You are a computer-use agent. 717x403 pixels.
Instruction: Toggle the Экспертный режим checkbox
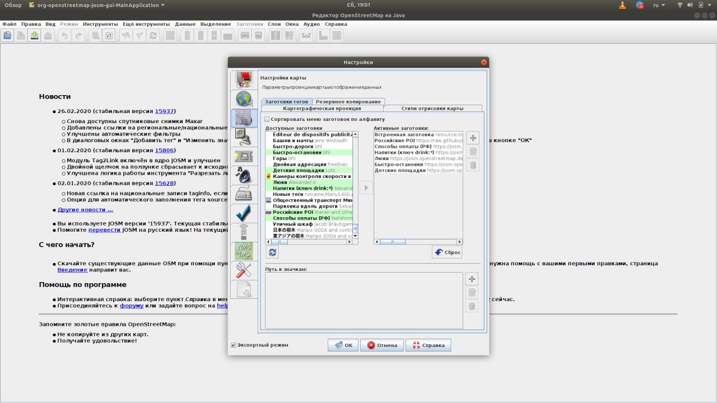click(x=234, y=345)
